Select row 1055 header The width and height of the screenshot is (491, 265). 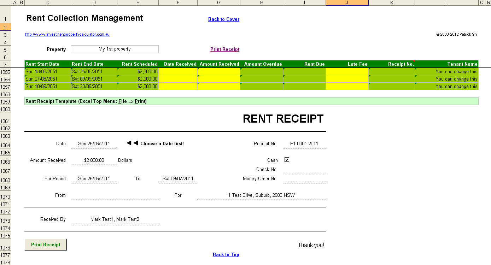(6, 72)
